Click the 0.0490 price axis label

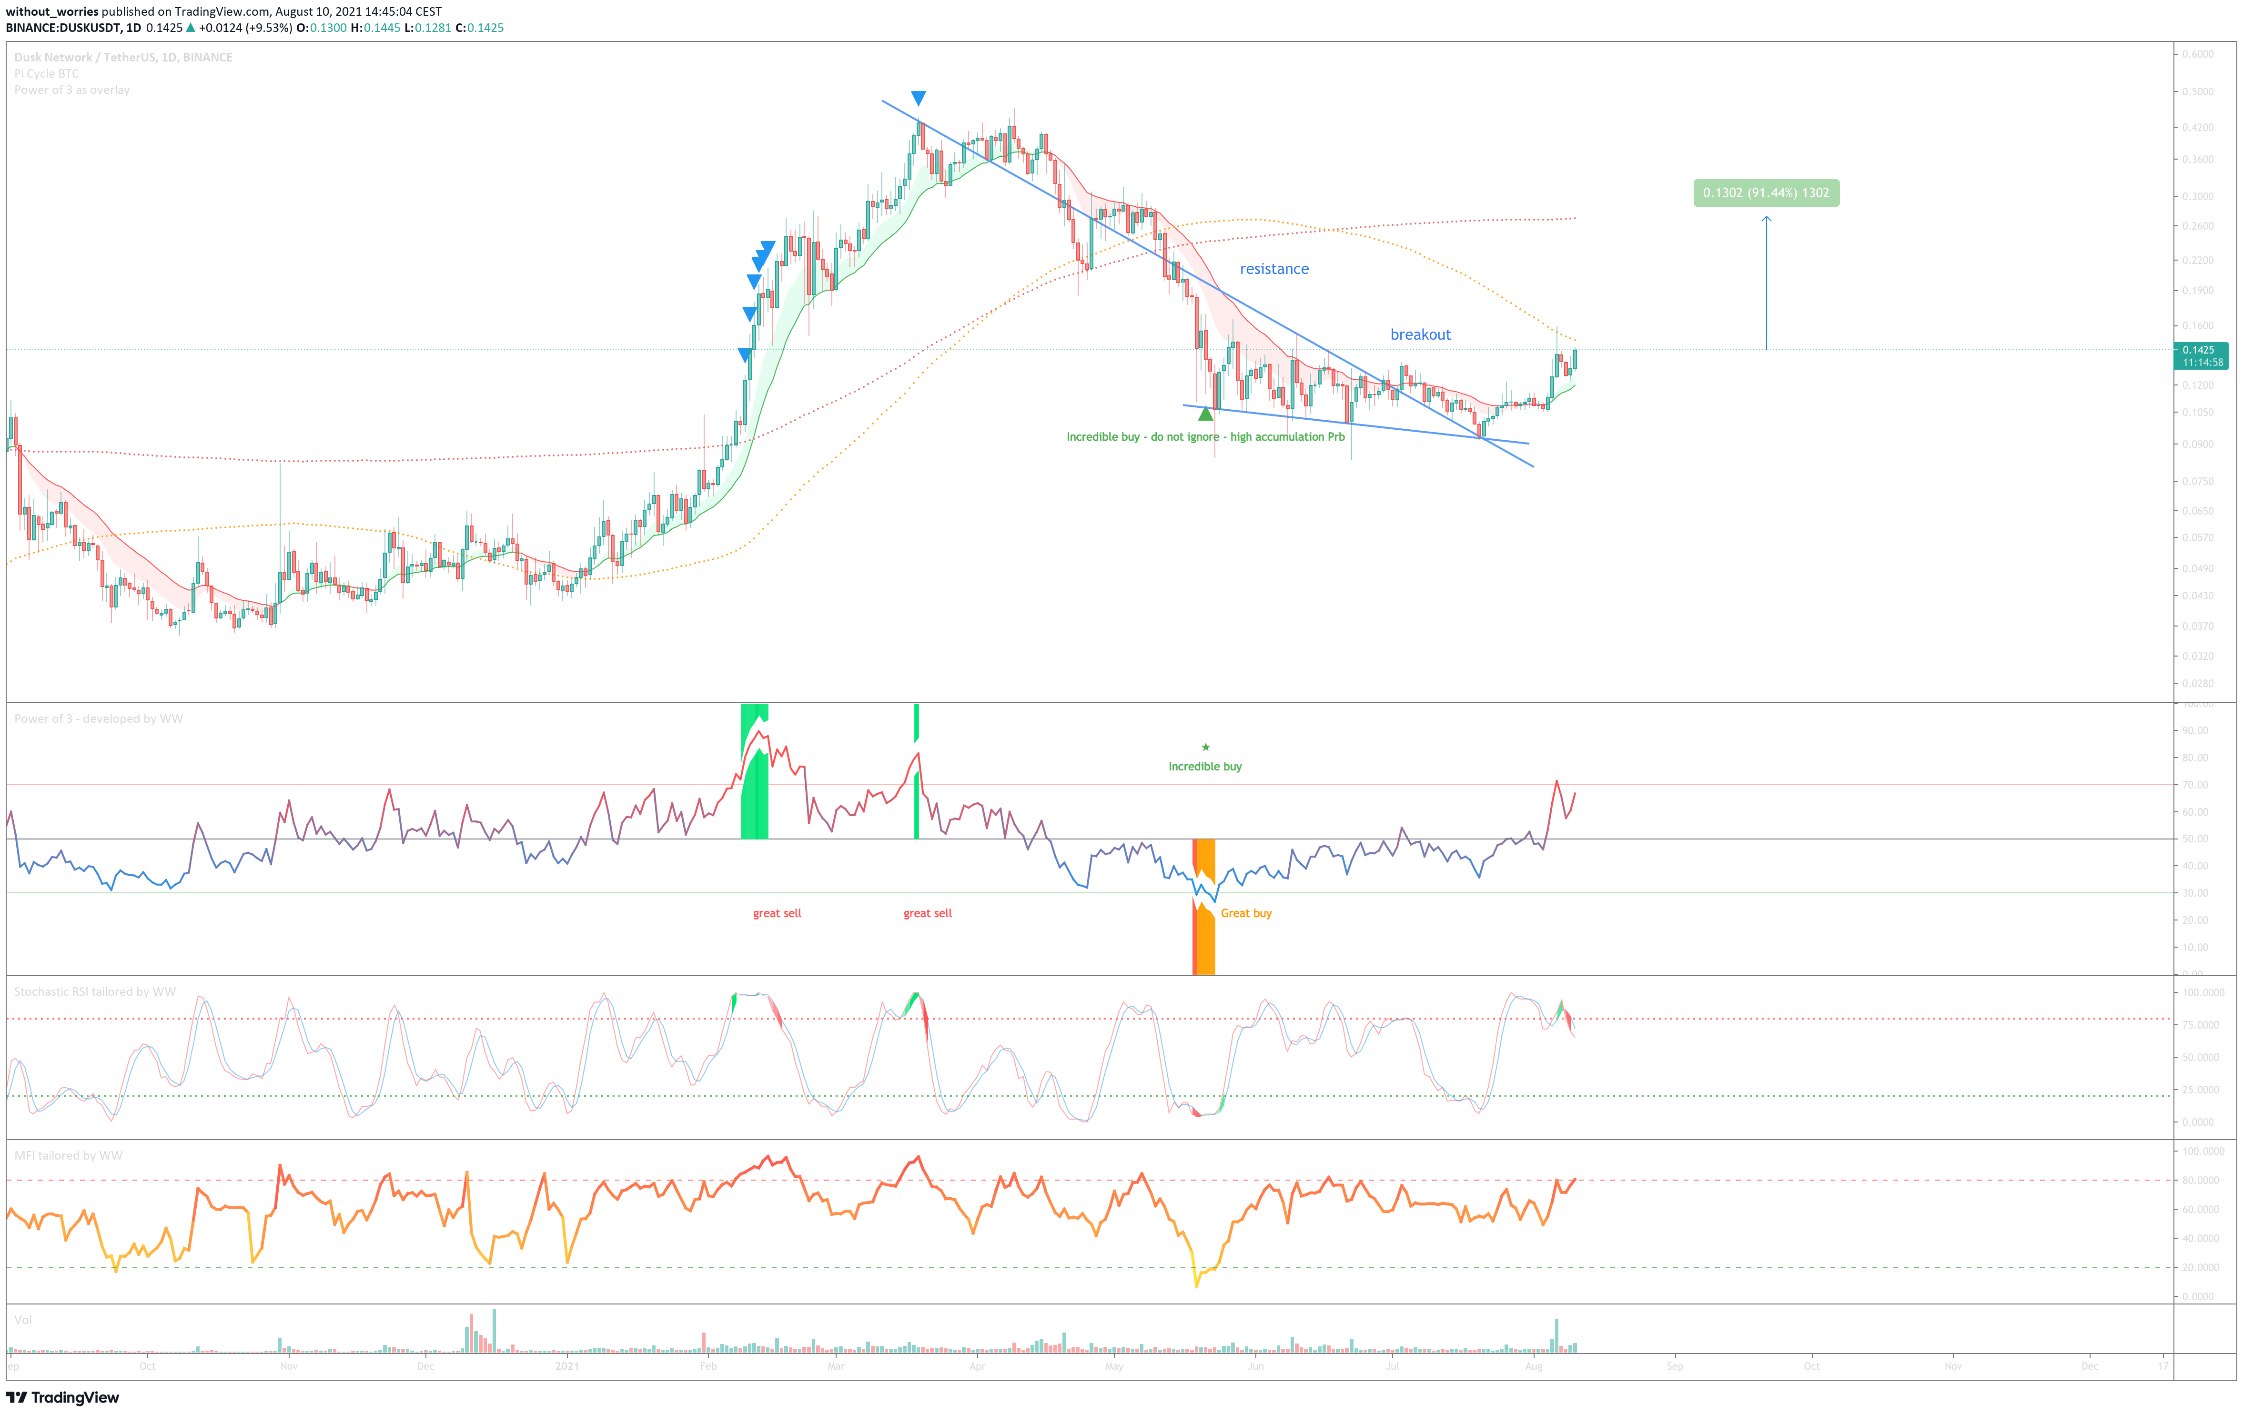tap(2198, 568)
